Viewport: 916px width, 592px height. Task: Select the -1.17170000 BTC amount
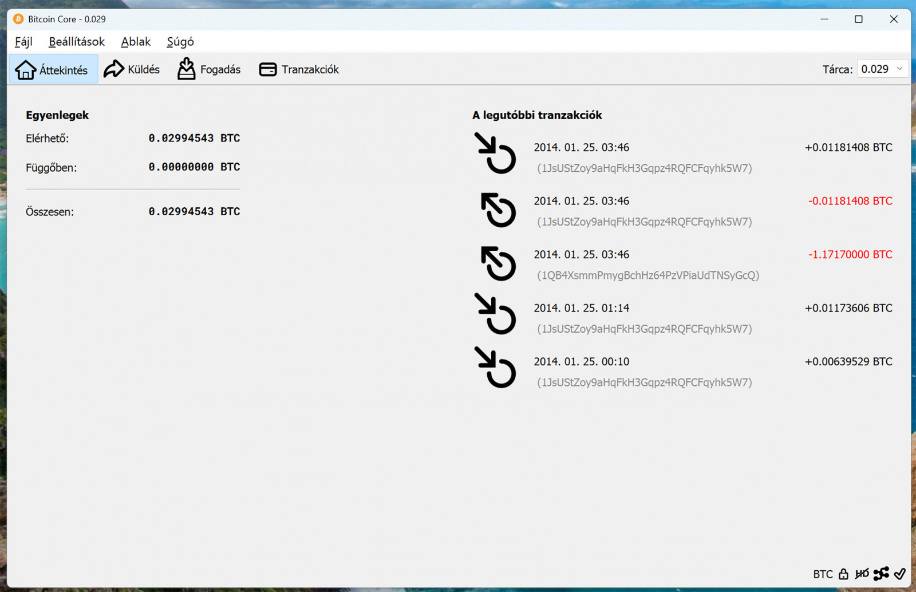[850, 254]
